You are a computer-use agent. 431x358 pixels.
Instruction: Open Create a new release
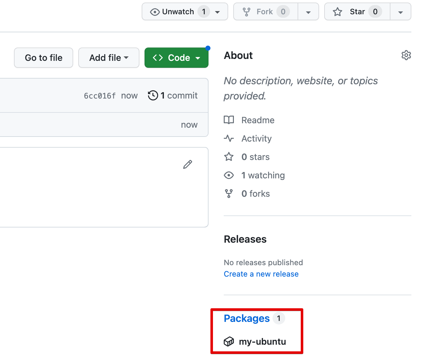coord(261,274)
